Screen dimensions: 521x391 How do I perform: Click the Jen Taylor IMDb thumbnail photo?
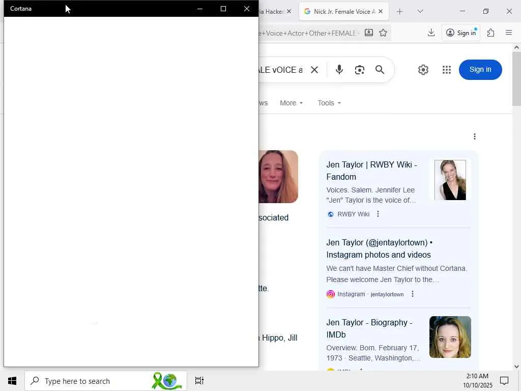click(450, 337)
